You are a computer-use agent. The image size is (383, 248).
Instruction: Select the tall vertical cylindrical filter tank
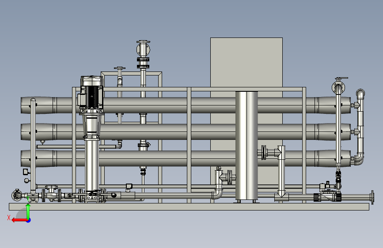click(246, 146)
